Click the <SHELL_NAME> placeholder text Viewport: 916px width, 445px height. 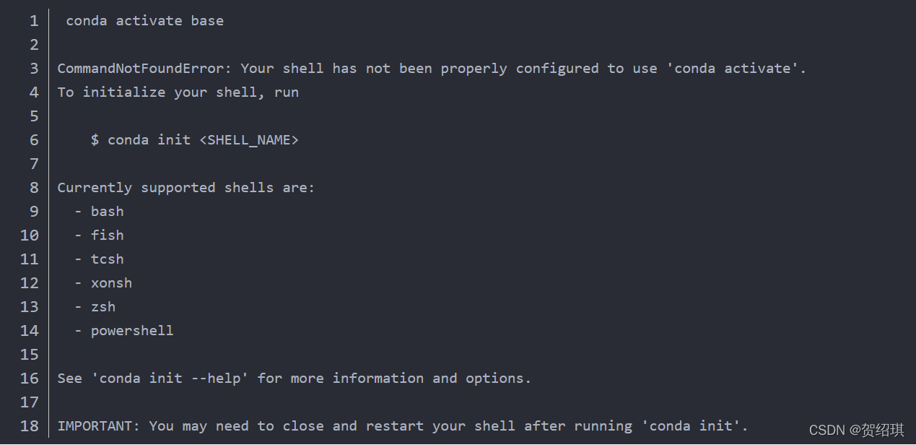(249, 140)
